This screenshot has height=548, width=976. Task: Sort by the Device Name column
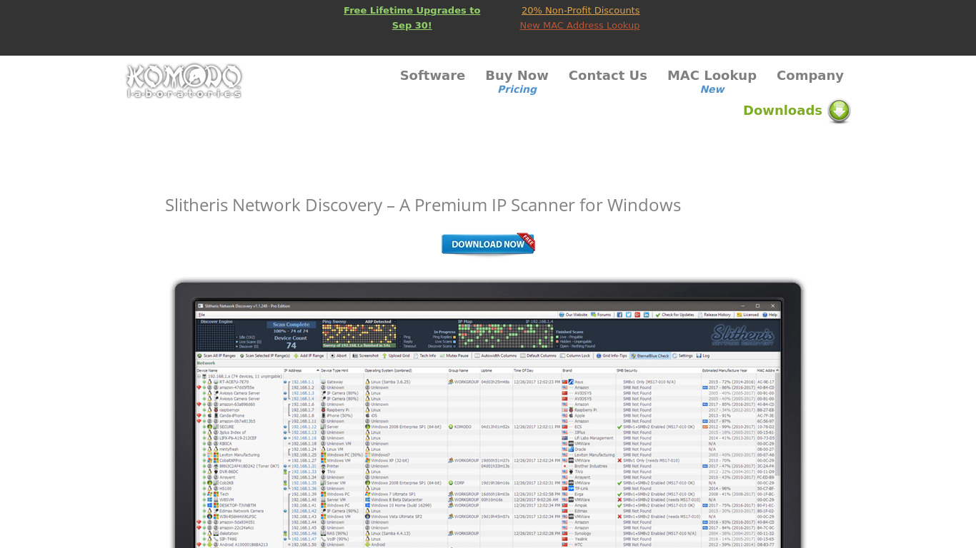[239, 370]
